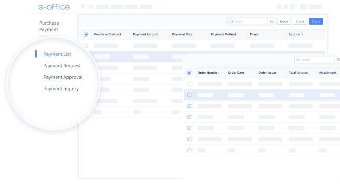Screen dimensions: 340x190
Task: Click the round user avatar in the top bar
Action: pyautogui.click(x=303, y=7)
